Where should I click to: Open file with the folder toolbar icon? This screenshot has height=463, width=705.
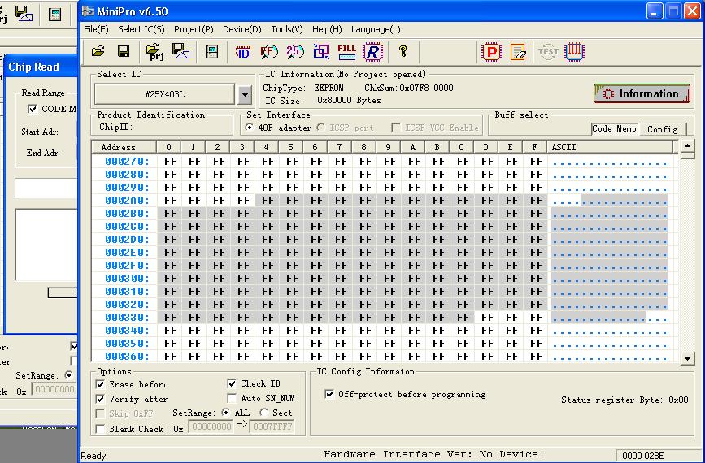coord(98,52)
